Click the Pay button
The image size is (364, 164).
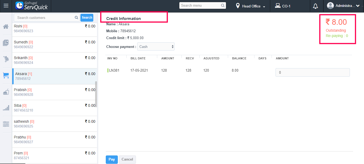pos(112,159)
